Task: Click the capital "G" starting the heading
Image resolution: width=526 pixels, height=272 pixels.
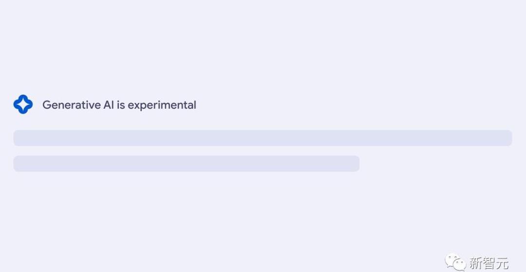Action: 47,105
